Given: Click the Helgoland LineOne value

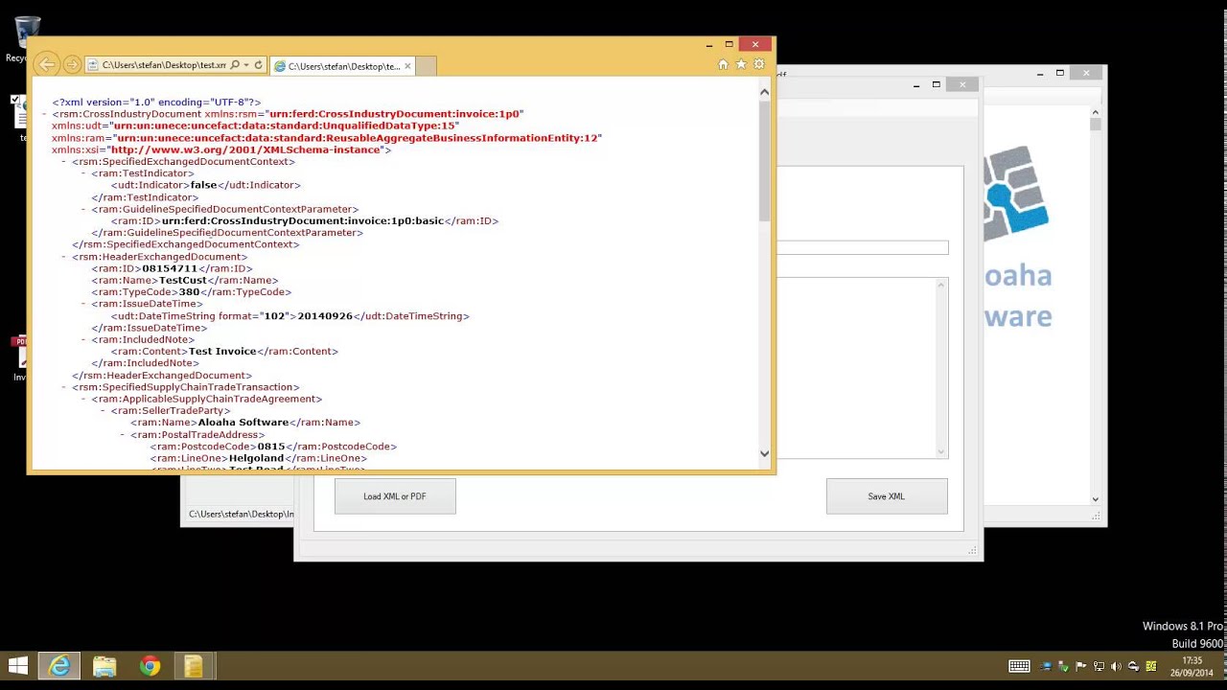Looking at the screenshot, I should 257,458.
